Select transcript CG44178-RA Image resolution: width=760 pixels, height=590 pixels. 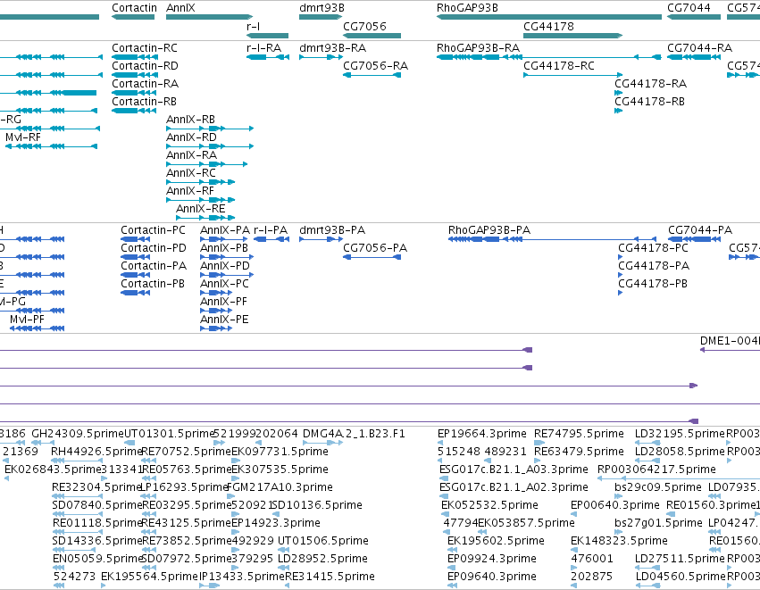click(x=650, y=84)
